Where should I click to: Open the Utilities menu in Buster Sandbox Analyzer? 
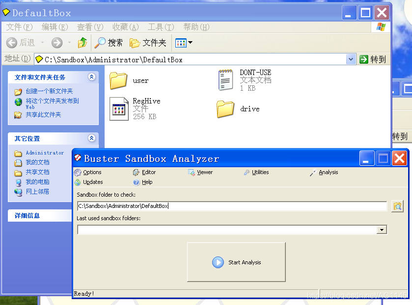[x=256, y=172]
